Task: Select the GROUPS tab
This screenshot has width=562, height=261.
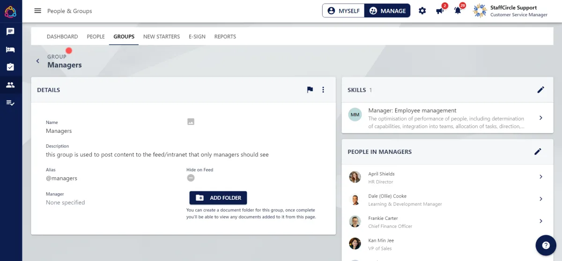Action: tap(124, 36)
